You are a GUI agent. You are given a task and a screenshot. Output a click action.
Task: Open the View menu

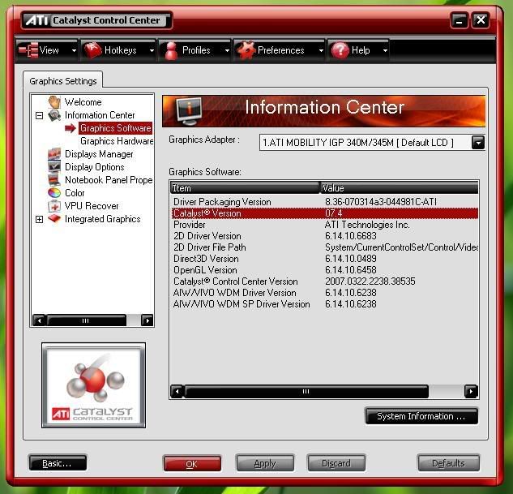[x=47, y=50]
